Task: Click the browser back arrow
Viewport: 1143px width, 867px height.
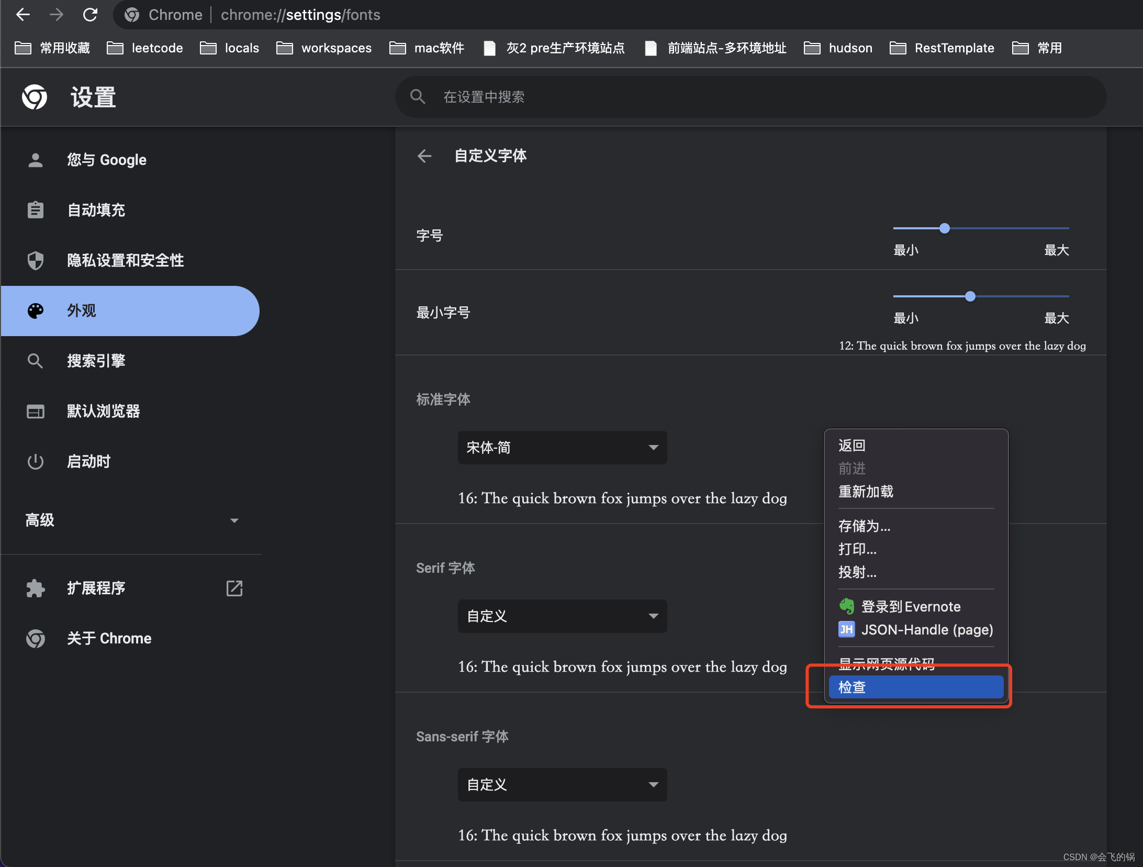Action: (x=23, y=15)
